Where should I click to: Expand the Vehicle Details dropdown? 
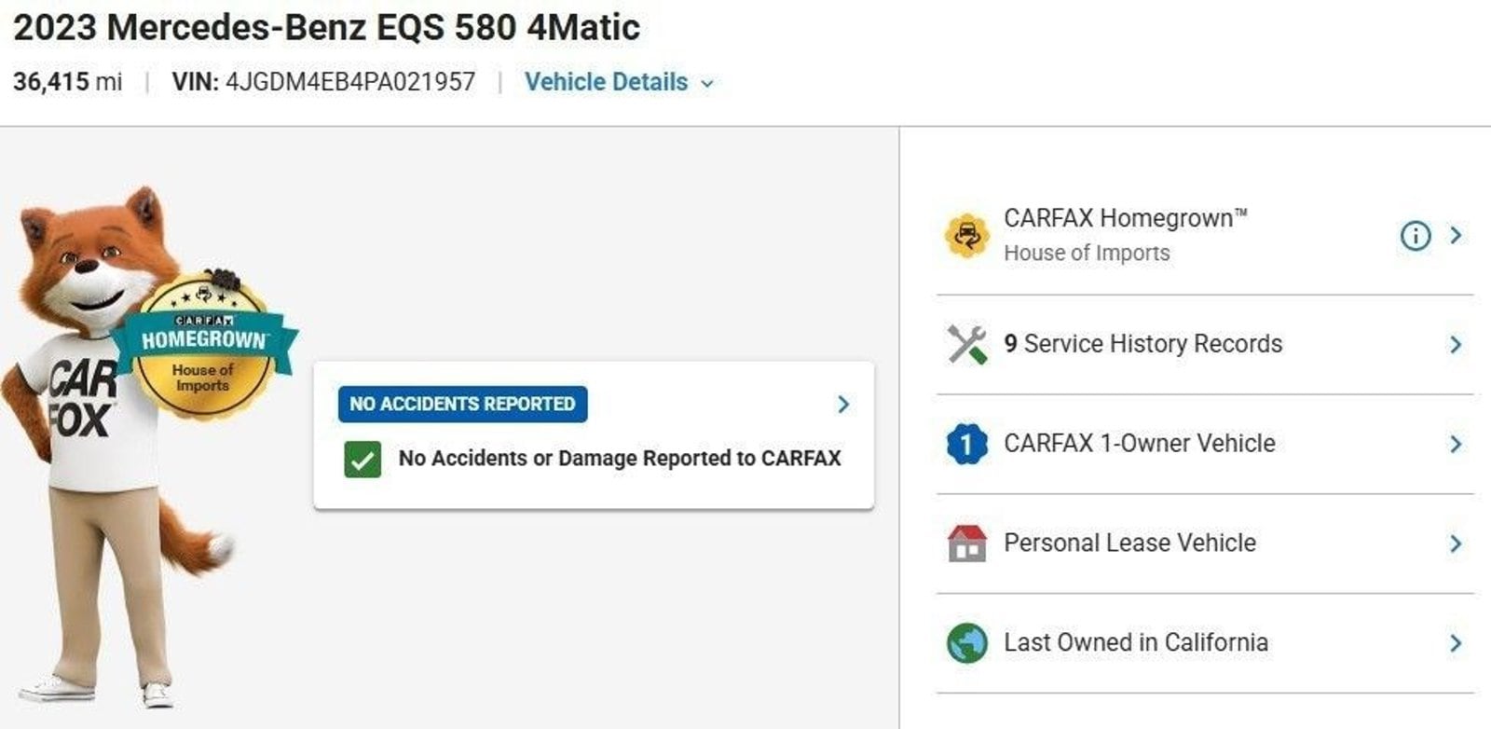click(x=619, y=82)
